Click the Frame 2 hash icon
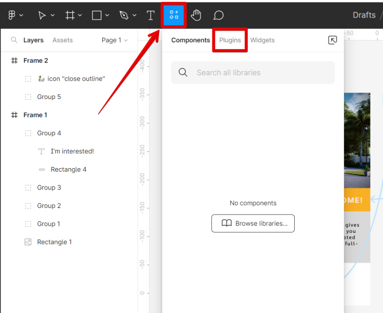 click(x=14, y=60)
